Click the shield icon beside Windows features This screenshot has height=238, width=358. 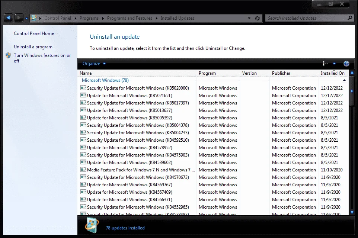tap(8, 55)
